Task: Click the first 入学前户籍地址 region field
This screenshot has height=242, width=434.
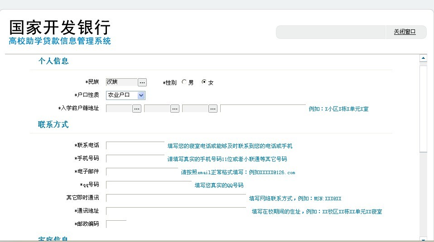Action: (119, 109)
